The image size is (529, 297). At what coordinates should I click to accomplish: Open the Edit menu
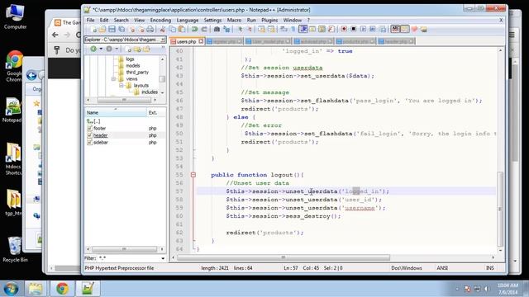point(104,20)
